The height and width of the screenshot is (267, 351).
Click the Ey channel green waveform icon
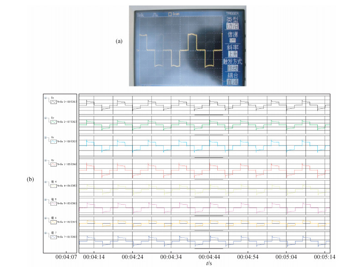click(53, 122)
